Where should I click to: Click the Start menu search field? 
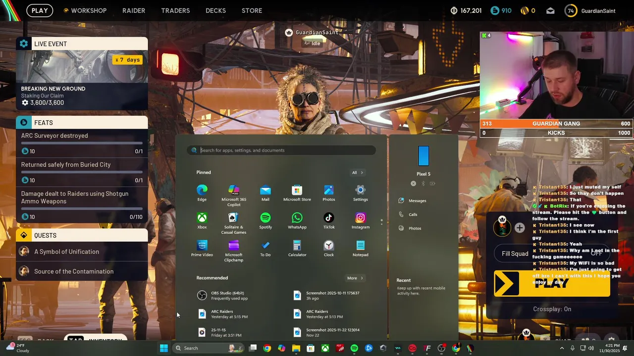[x=281, y=150]
